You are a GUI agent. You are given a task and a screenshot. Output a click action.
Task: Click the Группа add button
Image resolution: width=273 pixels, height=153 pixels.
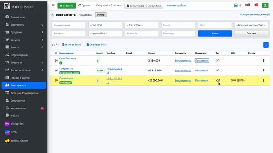[84, 6]
